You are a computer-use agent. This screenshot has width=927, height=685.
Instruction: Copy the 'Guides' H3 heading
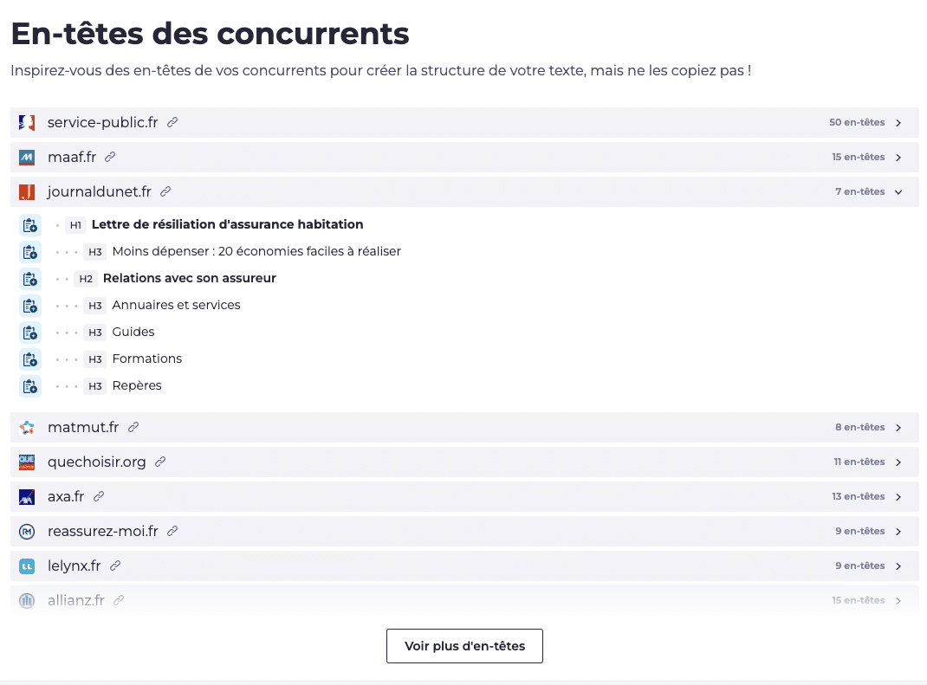pos(30,333)
